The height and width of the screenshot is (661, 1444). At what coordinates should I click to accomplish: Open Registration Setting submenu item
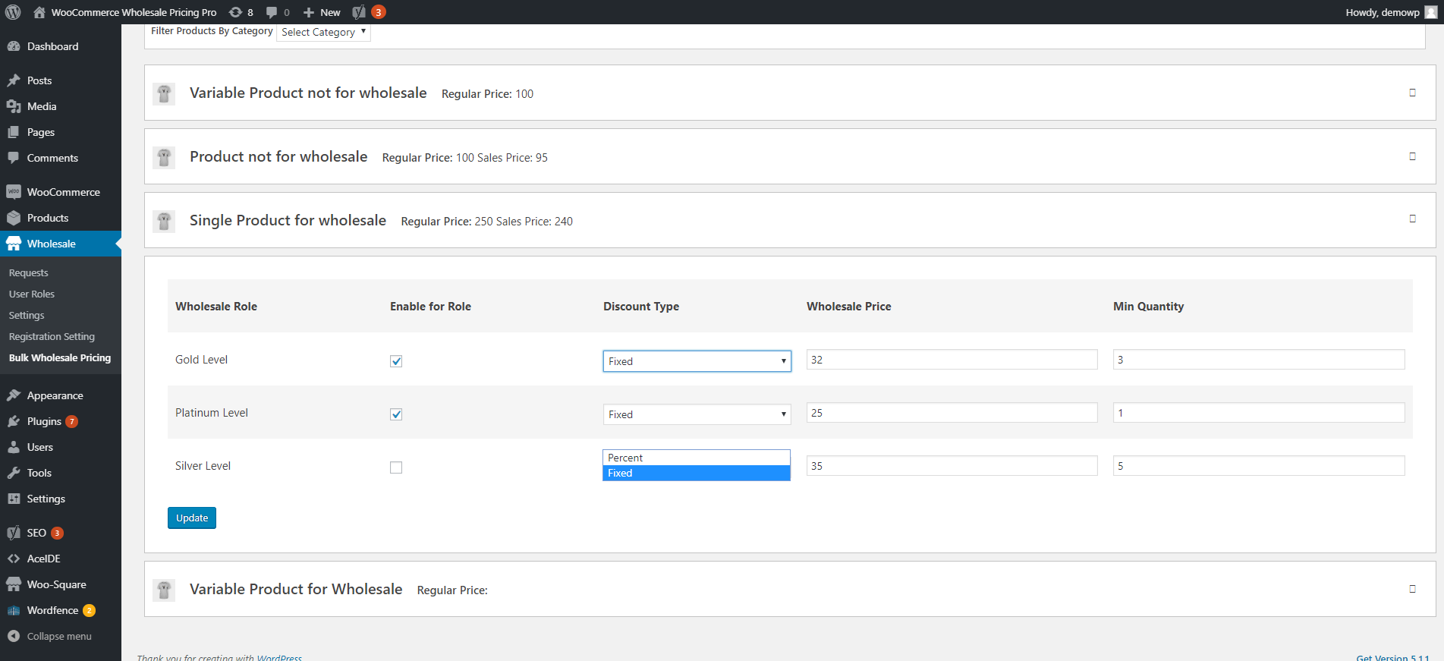pos(52,336)
